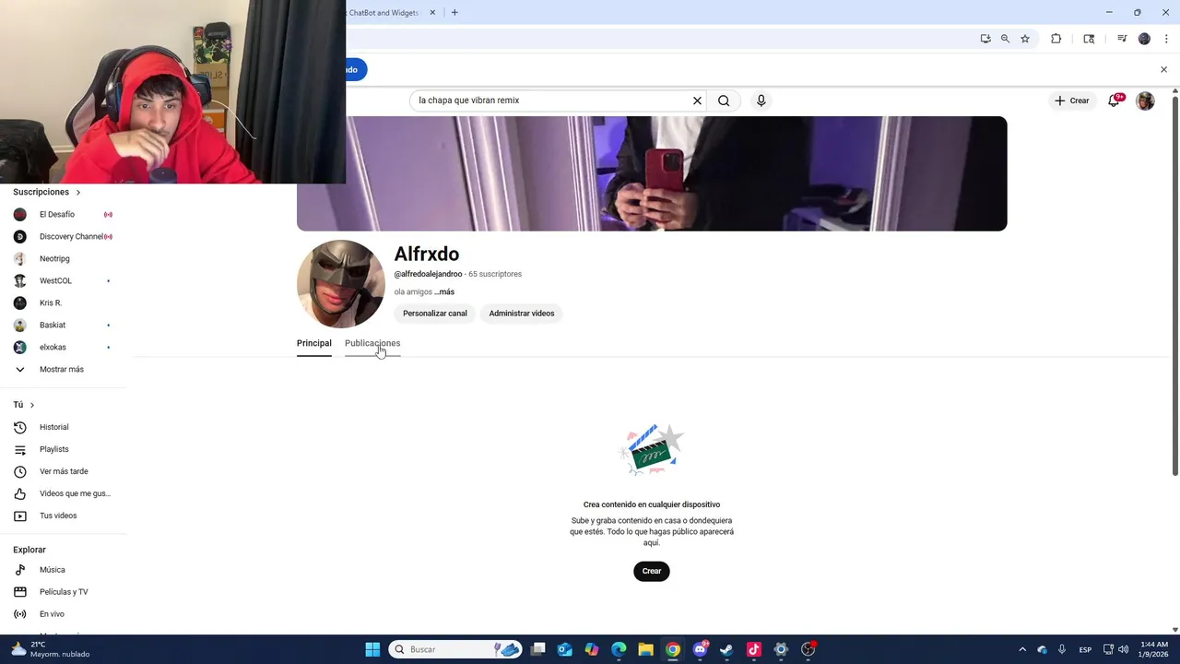The image size is (1180, 664).
Task: Expand channel description with ...más
Action: coord(444,291)
